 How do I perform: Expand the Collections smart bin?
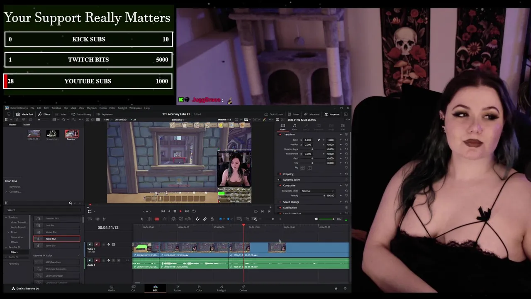6,191
